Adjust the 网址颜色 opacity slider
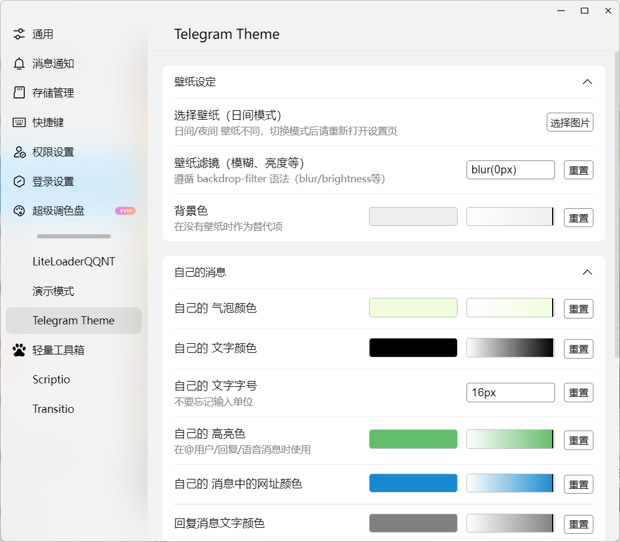The image size is (620, 542). (x=511, y=483)
